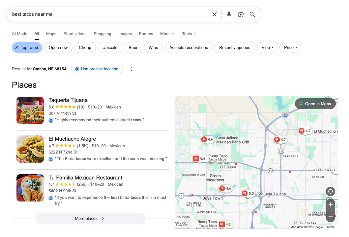Expand the Vibe filter dropdown

pos(267,47)
